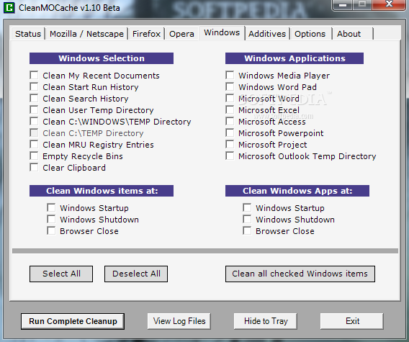This screenshot has height=342, width=409.
Task: Enable Microsoft Powerpoint cleaning
Action: tap(230, 132)
